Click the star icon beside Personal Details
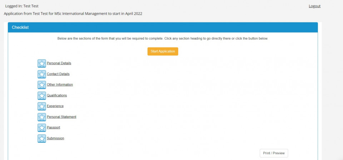This screenshot has width=343, height=160. click(41, 63)
